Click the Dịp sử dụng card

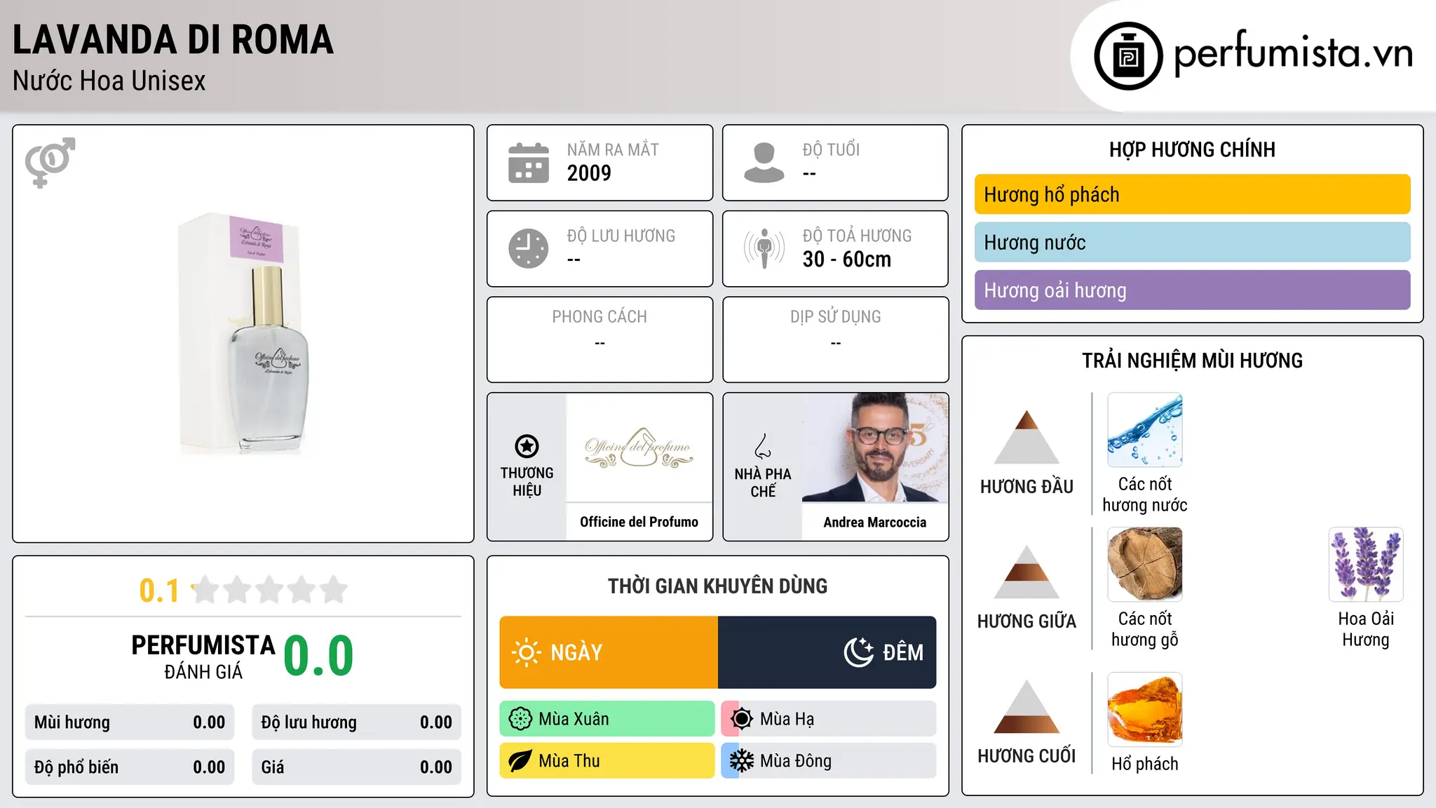click(835, 339)
